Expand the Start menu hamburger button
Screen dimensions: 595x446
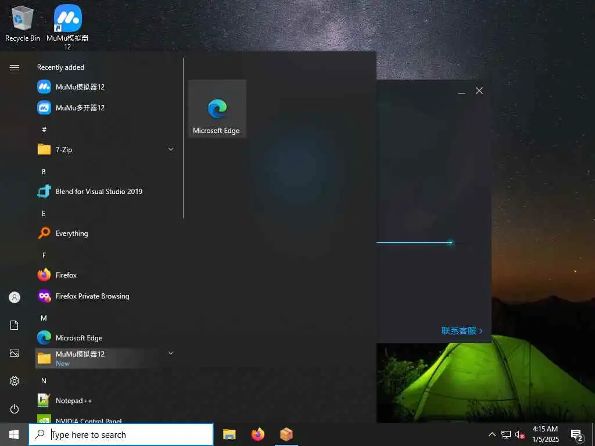[x=15, y=67]
